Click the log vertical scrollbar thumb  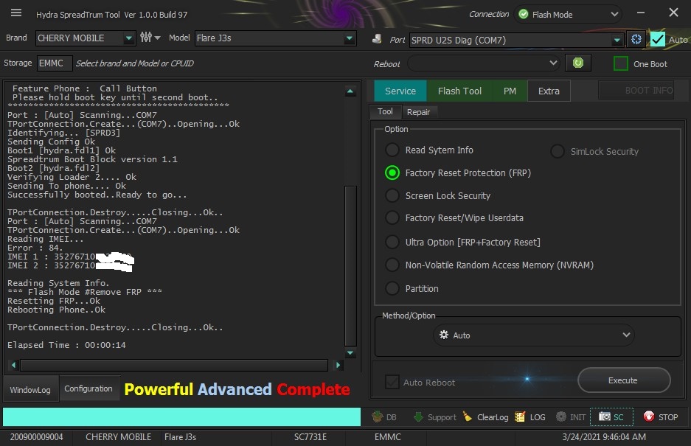(x=350, y=265)
